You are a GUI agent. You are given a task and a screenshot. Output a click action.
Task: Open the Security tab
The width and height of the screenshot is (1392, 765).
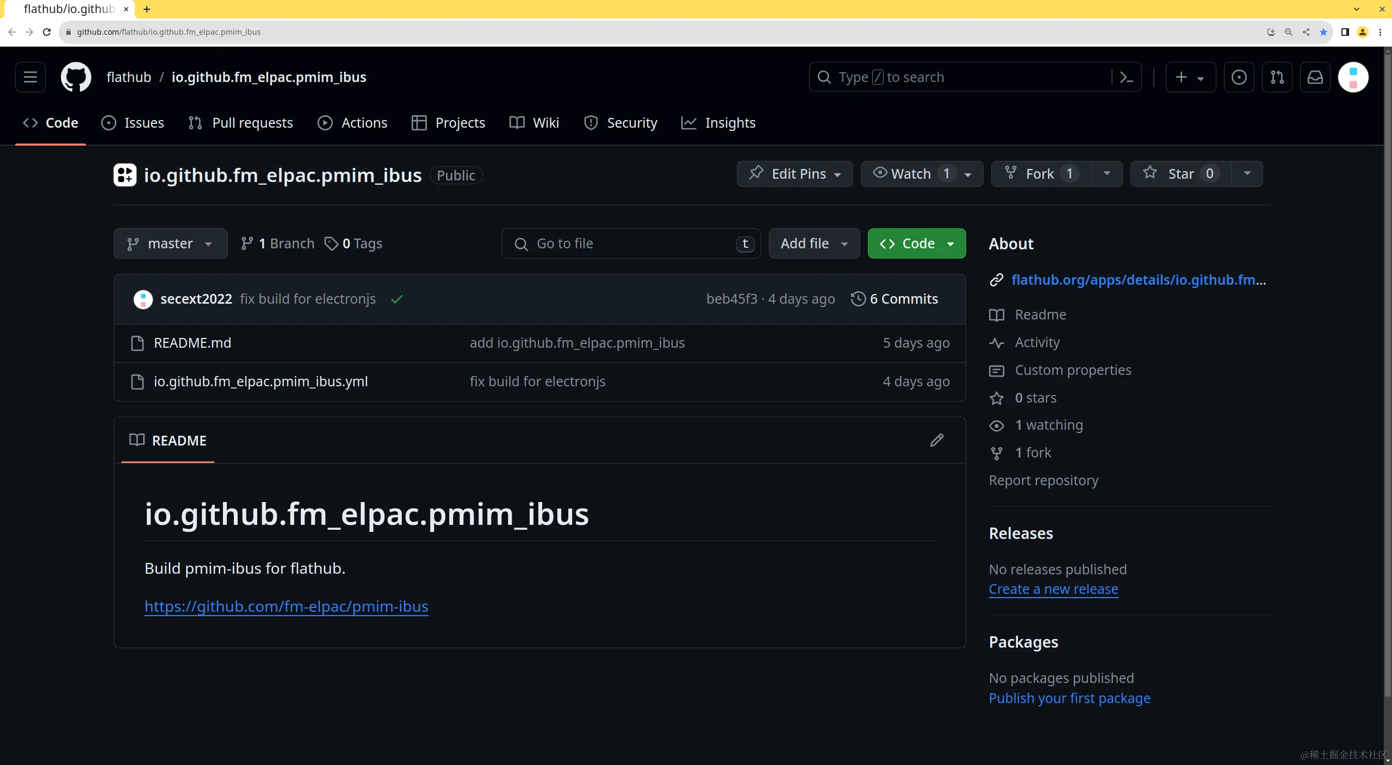pos(620,123)
